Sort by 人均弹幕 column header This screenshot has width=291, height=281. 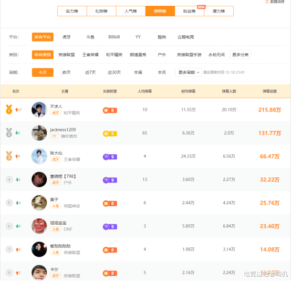pyautogui.click(x=145, y=91)
